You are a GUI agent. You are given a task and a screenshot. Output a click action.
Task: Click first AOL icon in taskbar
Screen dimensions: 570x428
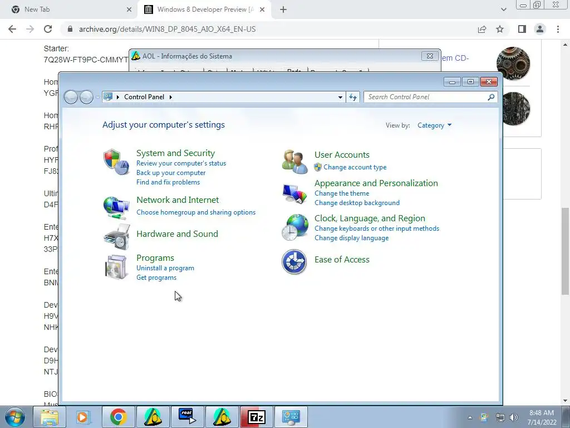(x=153, y=417)
